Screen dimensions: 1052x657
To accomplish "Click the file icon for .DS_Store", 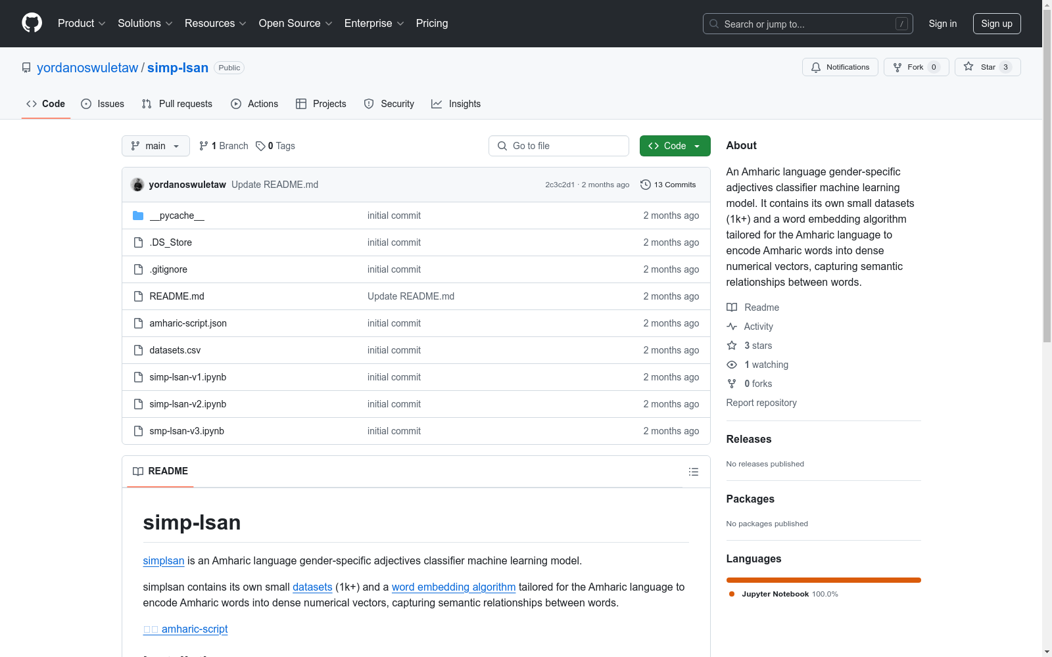I will [x=138, y=242].
